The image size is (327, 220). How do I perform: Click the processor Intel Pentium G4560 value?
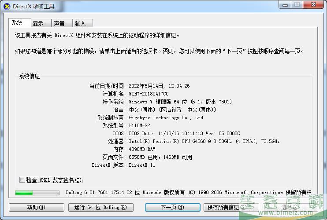(x=204, y=141)
